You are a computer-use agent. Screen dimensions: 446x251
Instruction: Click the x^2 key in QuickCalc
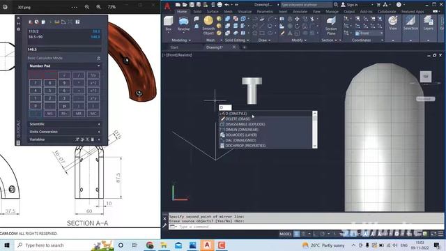(93, 83)
